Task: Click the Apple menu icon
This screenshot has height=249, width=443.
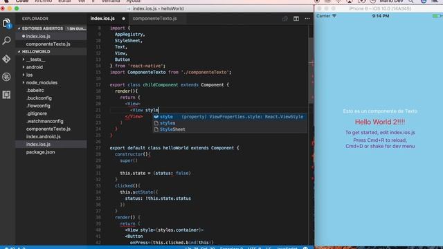Action: coord(6,1)
